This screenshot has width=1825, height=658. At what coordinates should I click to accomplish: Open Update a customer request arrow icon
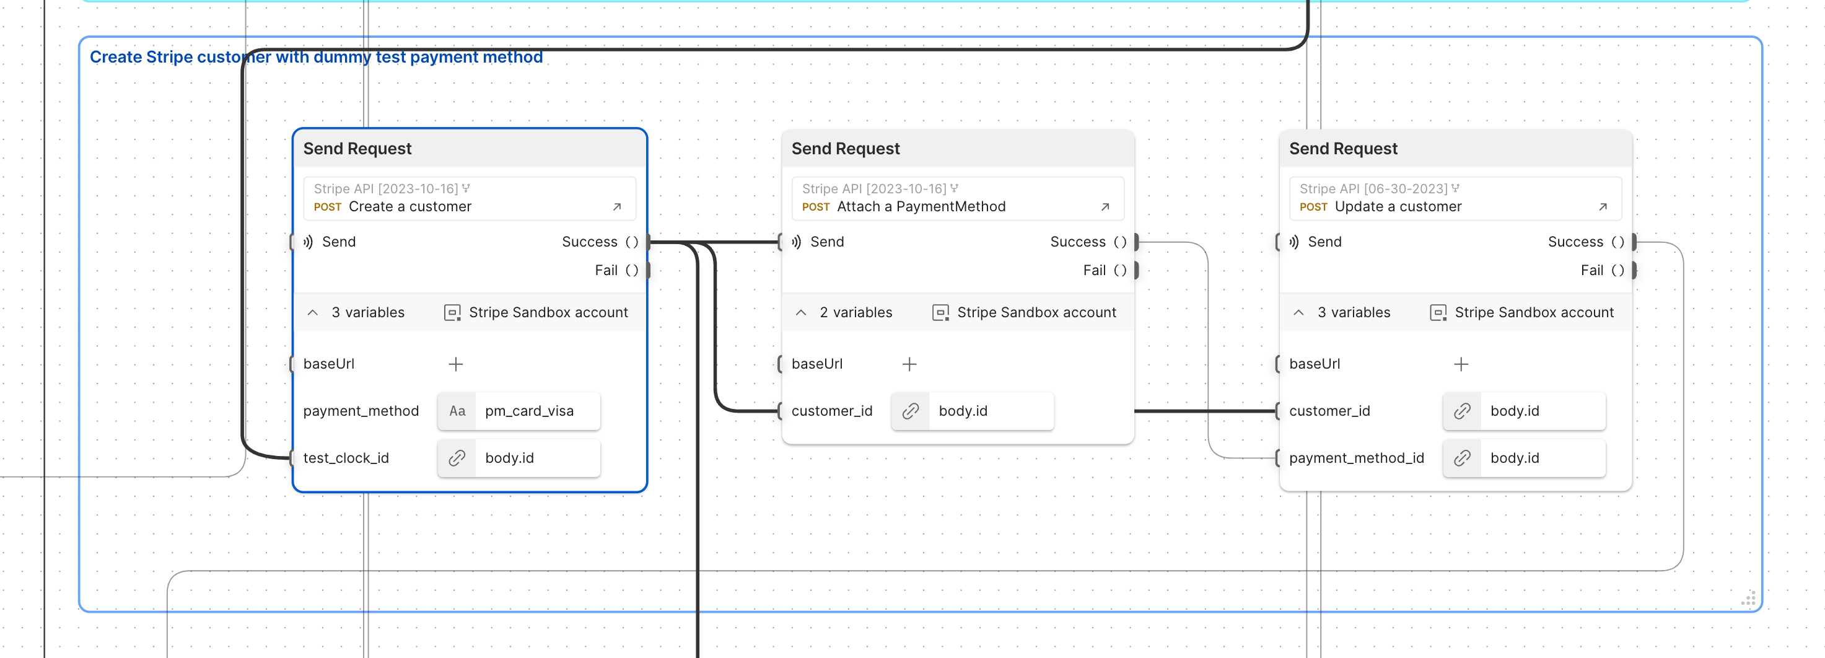[x=1602, y=207]
